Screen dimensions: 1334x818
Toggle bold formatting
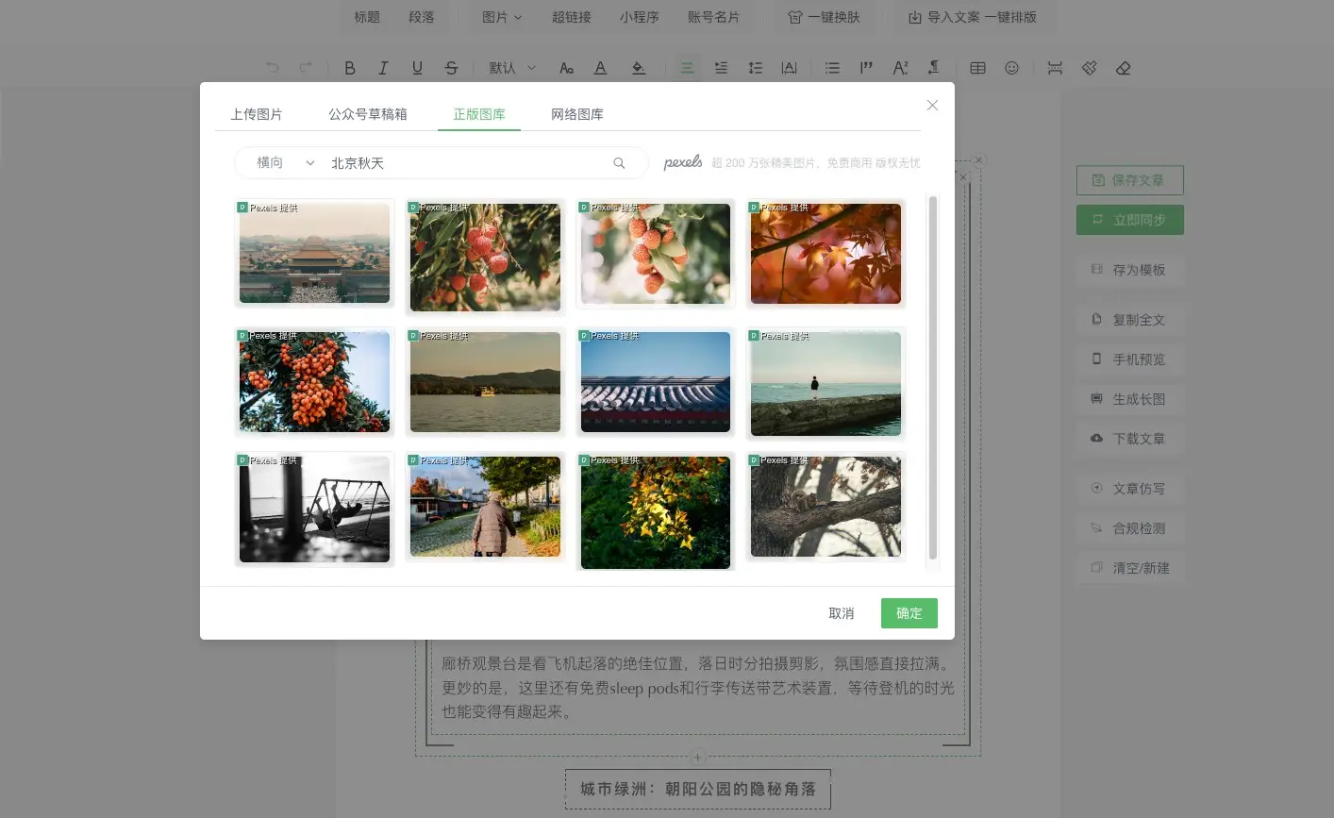click(x=350, y=68)
